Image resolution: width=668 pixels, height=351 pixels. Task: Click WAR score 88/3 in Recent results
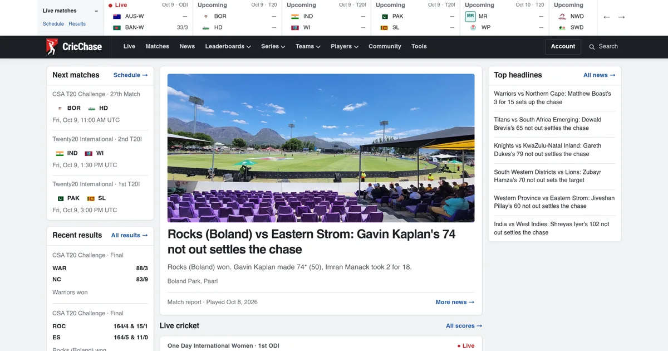click(142, 269)
